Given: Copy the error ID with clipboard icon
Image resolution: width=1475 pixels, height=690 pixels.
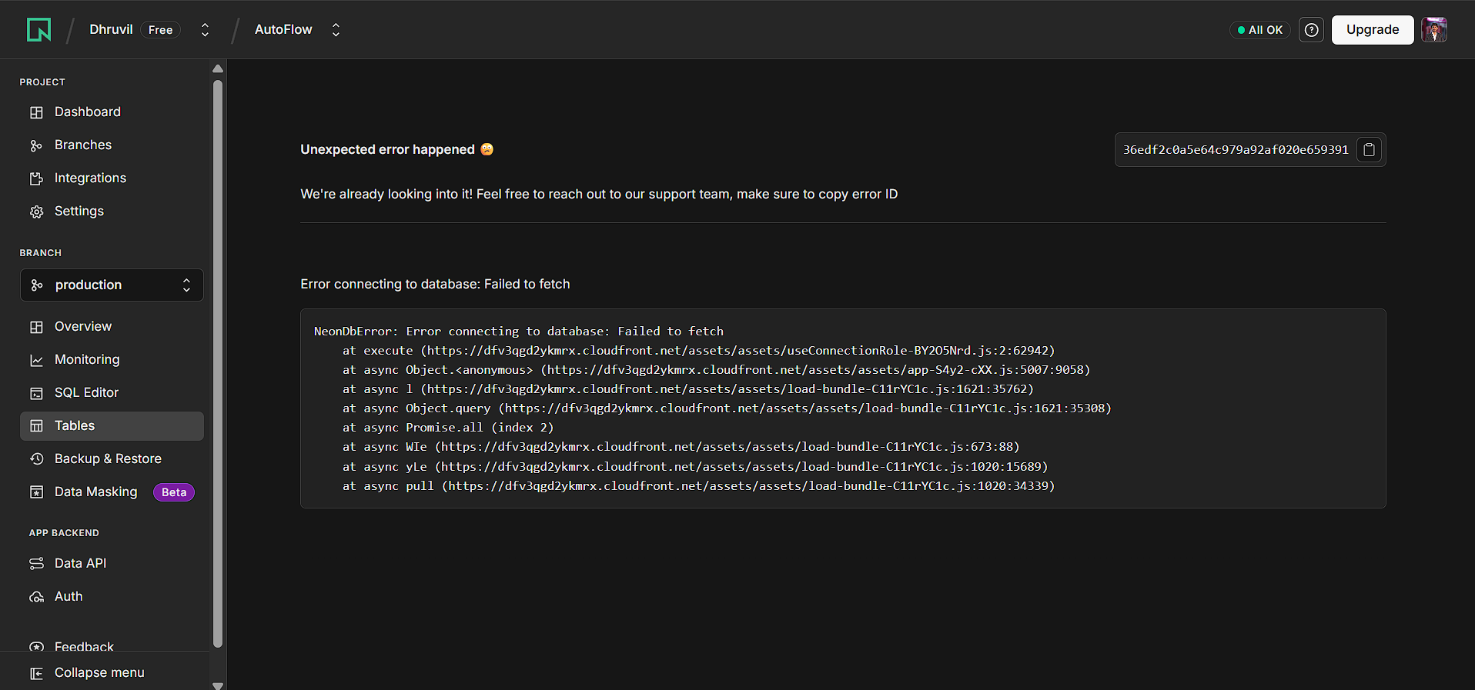Looking at the screenshot, I should (1369, 150).
